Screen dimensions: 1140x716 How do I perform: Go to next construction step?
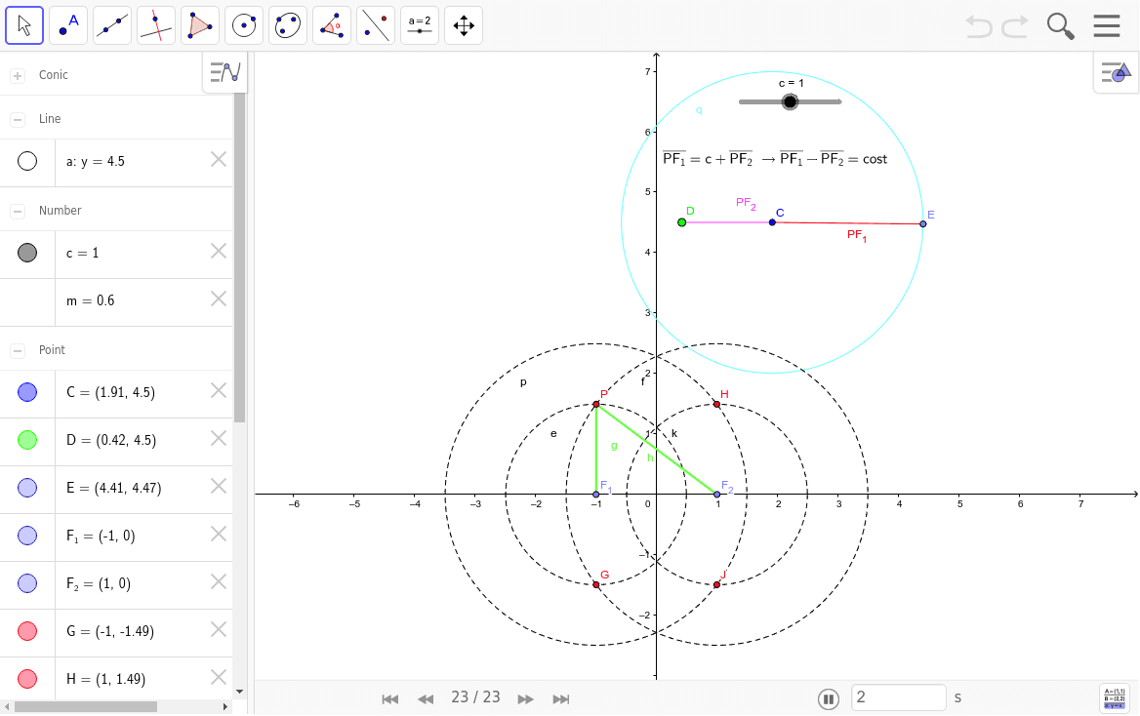point(525,699)
